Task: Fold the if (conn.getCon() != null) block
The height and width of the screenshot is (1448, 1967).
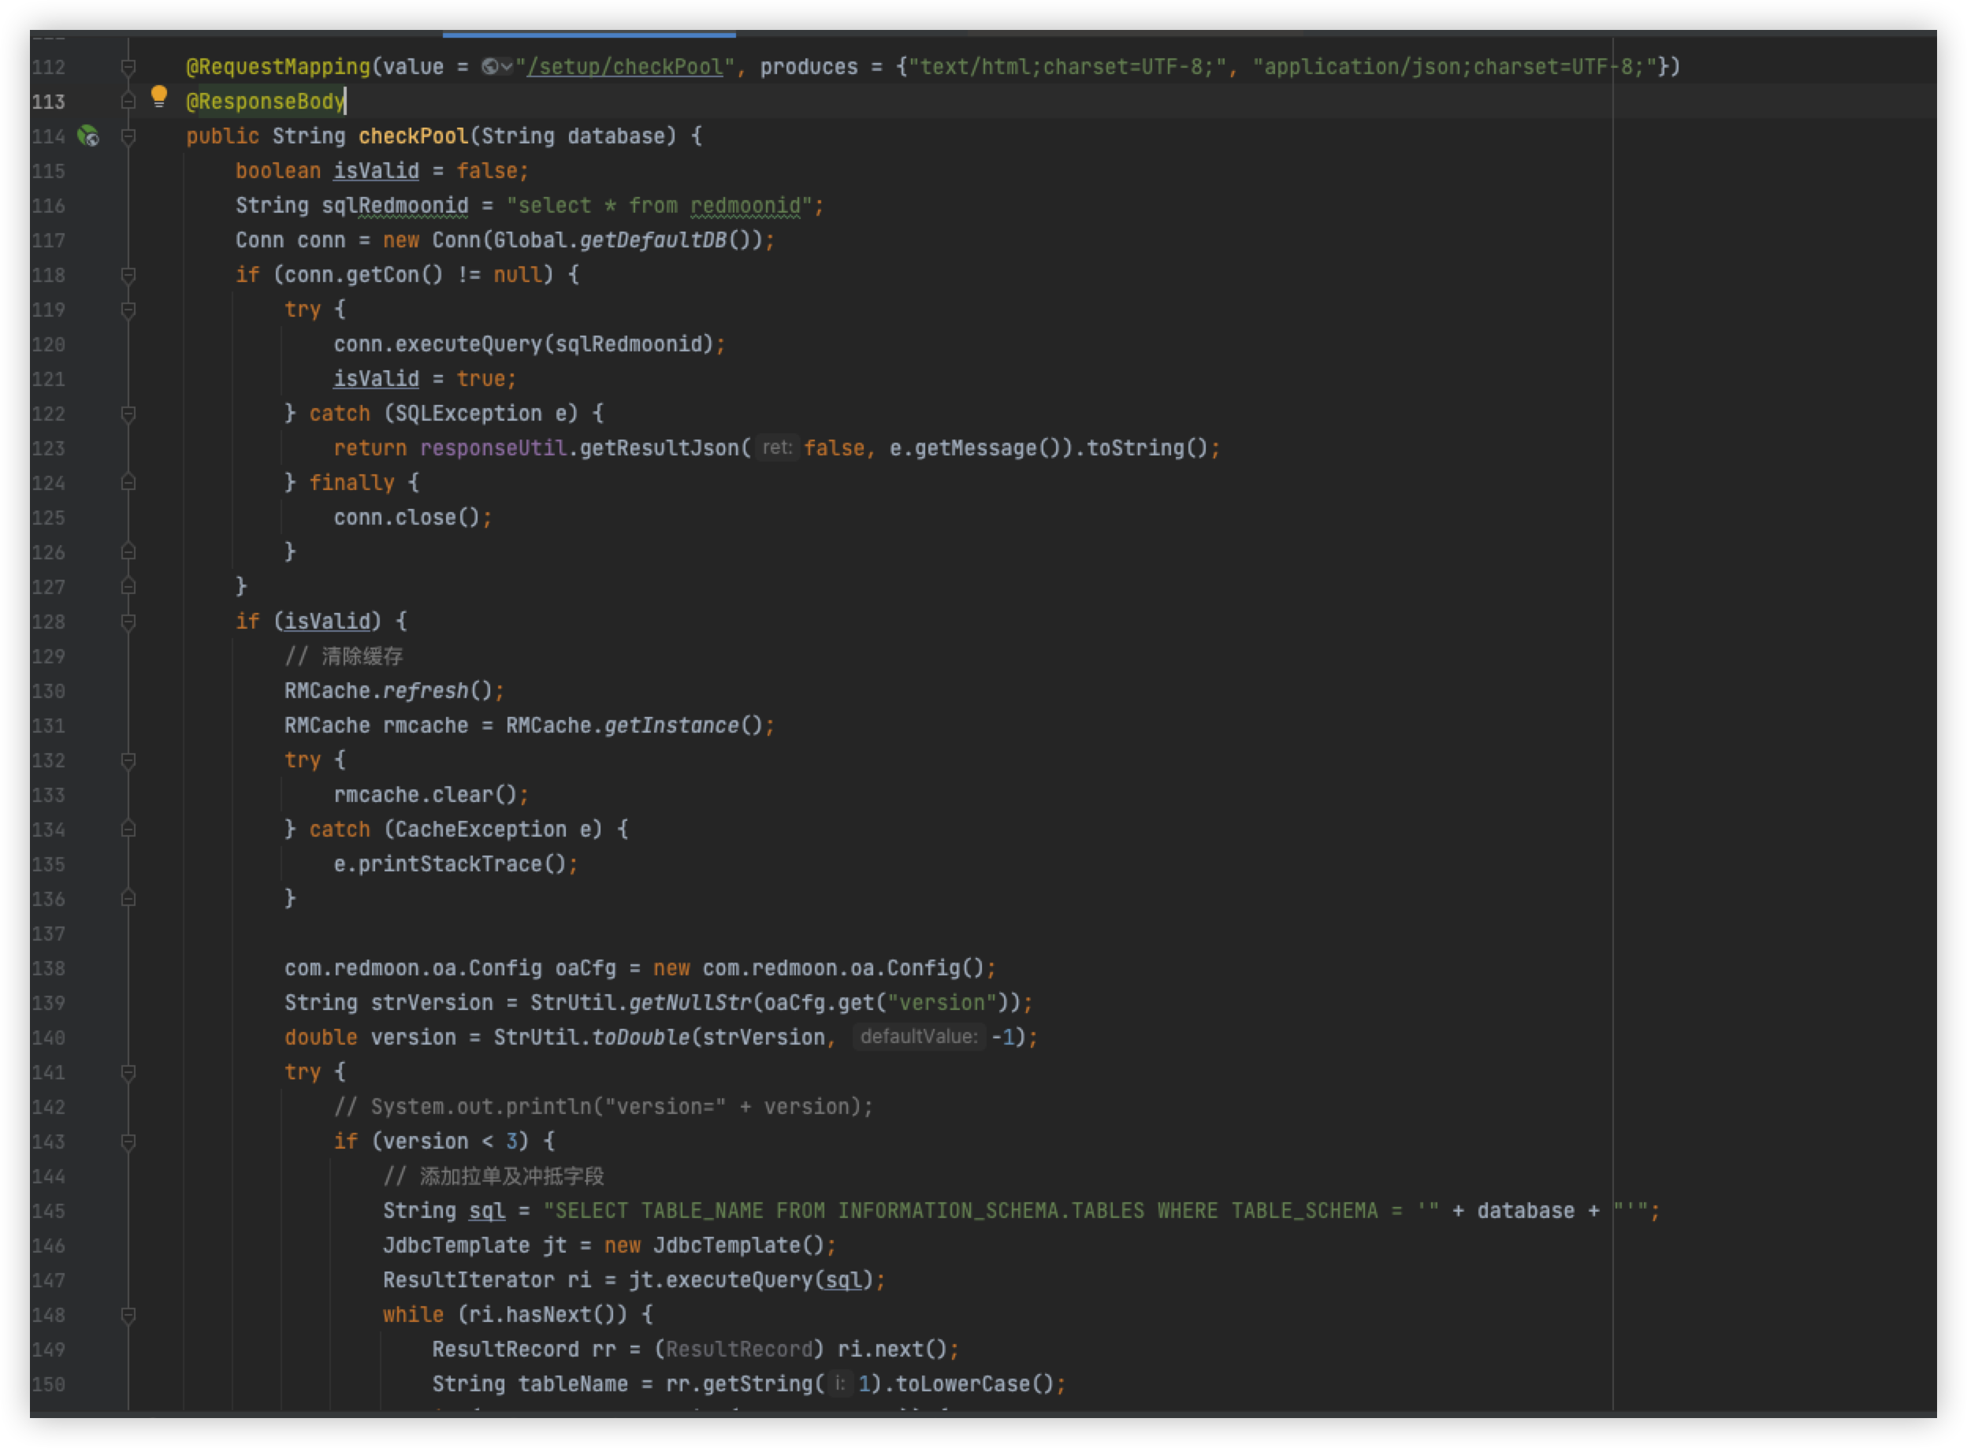Action: point(128,275)
